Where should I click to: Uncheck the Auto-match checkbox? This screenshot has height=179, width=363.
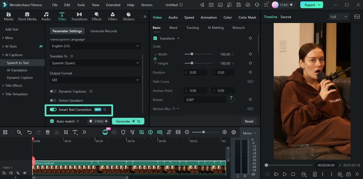(x=52, y=121)
